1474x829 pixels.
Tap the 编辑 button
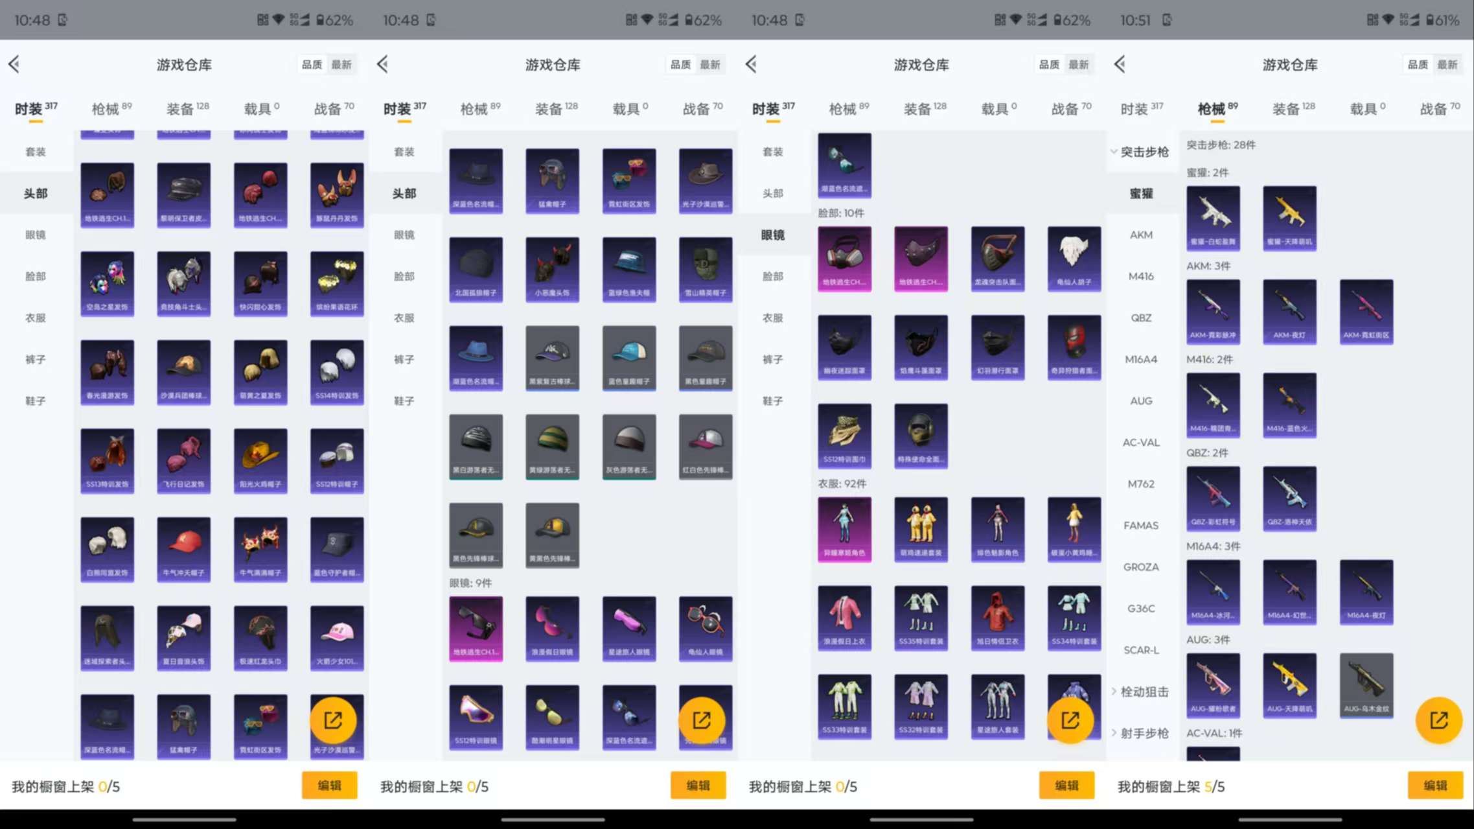(x=330, y=785)
